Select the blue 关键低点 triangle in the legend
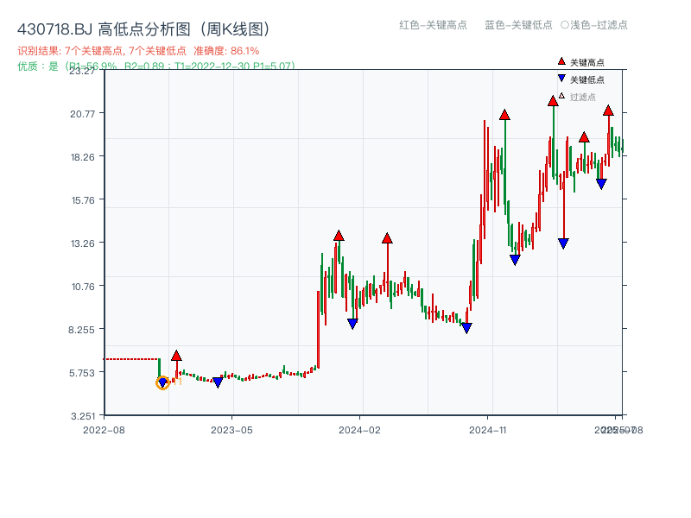The width and height of the screenshot is (691, 518). point(560,79)
